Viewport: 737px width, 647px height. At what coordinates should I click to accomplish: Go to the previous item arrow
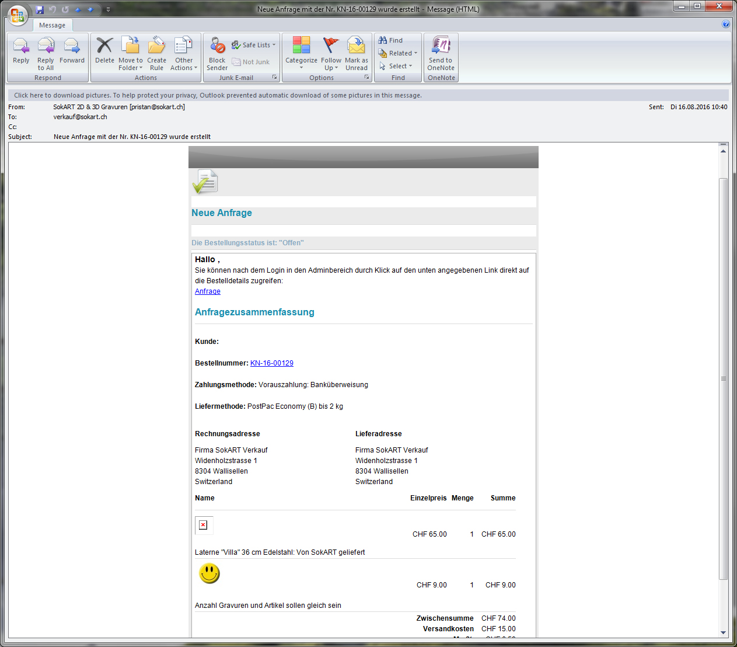point(78,9)
